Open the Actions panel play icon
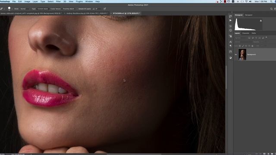 point(231,20)
